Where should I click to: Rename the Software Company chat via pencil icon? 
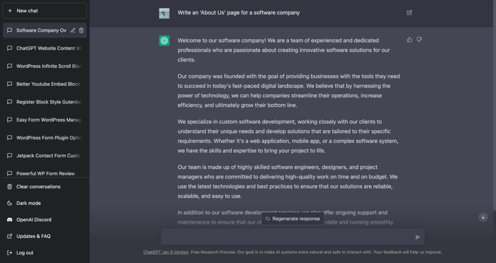pyautogui.click(x=73, y=31)
